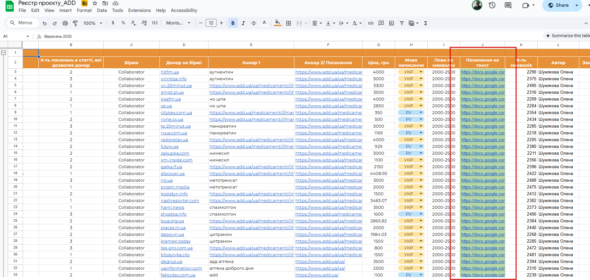Open the Format menu

point(84,10)
